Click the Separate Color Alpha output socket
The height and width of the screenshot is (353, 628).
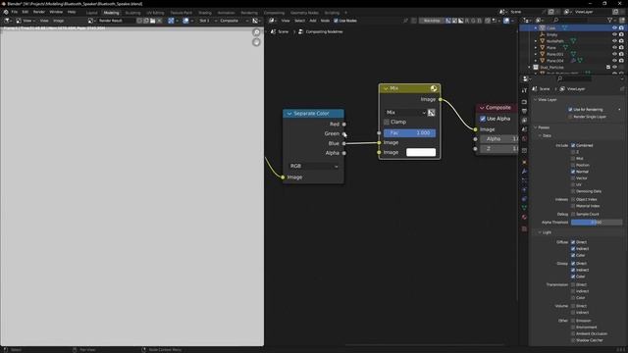344,153
